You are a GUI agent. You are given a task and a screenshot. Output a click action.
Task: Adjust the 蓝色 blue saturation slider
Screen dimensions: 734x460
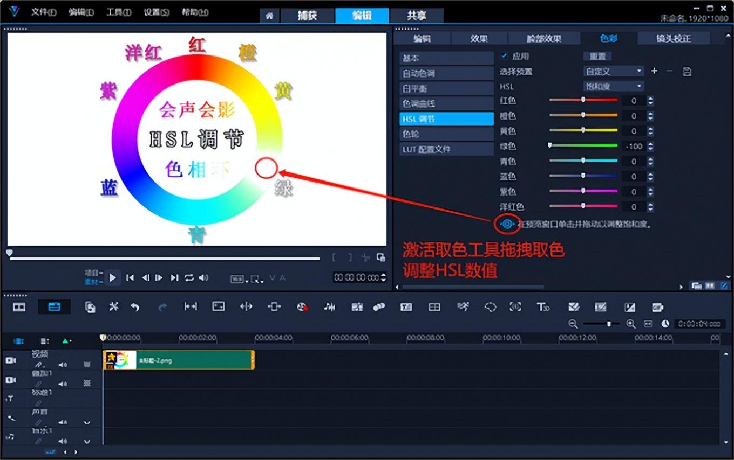583,176
